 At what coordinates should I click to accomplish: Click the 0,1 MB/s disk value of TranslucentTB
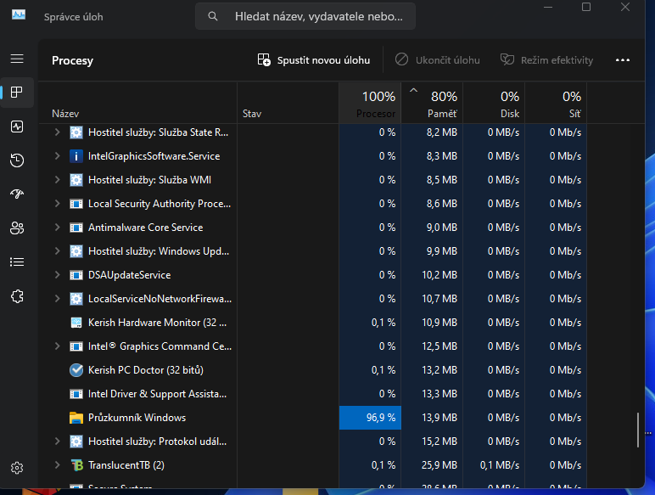point(500,465)
